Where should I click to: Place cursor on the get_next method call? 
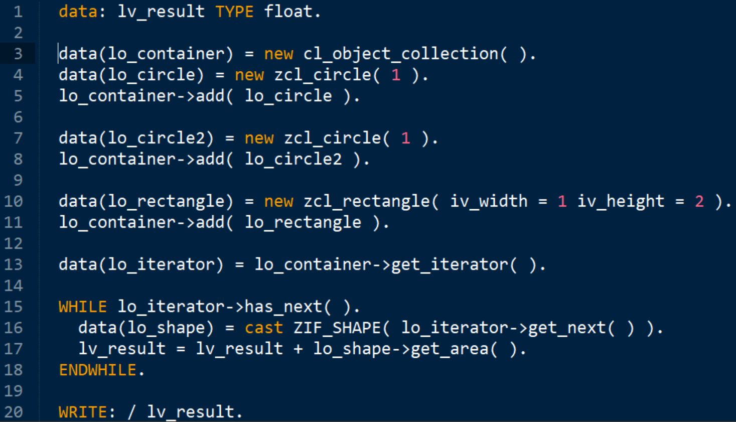[567, 328]
